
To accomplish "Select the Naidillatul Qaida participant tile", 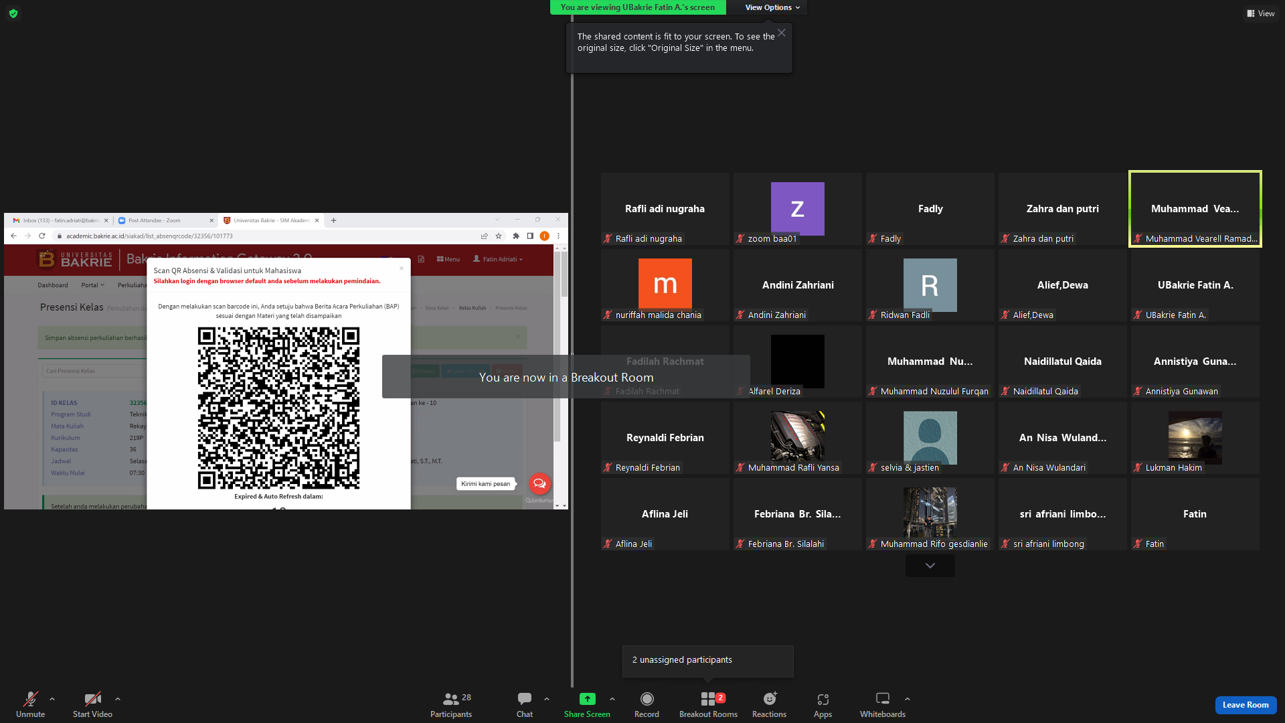I will click(1063, 361).
